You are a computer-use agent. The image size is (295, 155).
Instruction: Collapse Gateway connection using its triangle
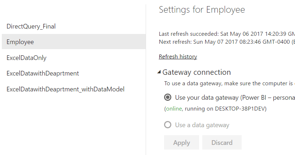[159, 72]
